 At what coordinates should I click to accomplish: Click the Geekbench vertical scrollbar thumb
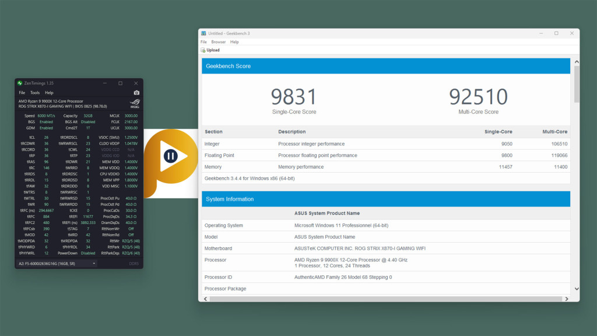click(577, 84)
